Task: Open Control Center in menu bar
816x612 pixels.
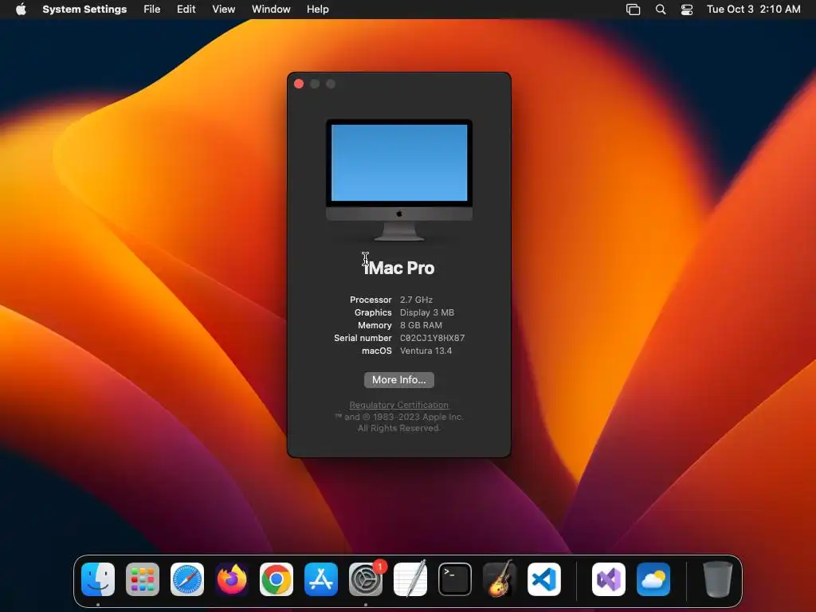Action: point(687,10)
